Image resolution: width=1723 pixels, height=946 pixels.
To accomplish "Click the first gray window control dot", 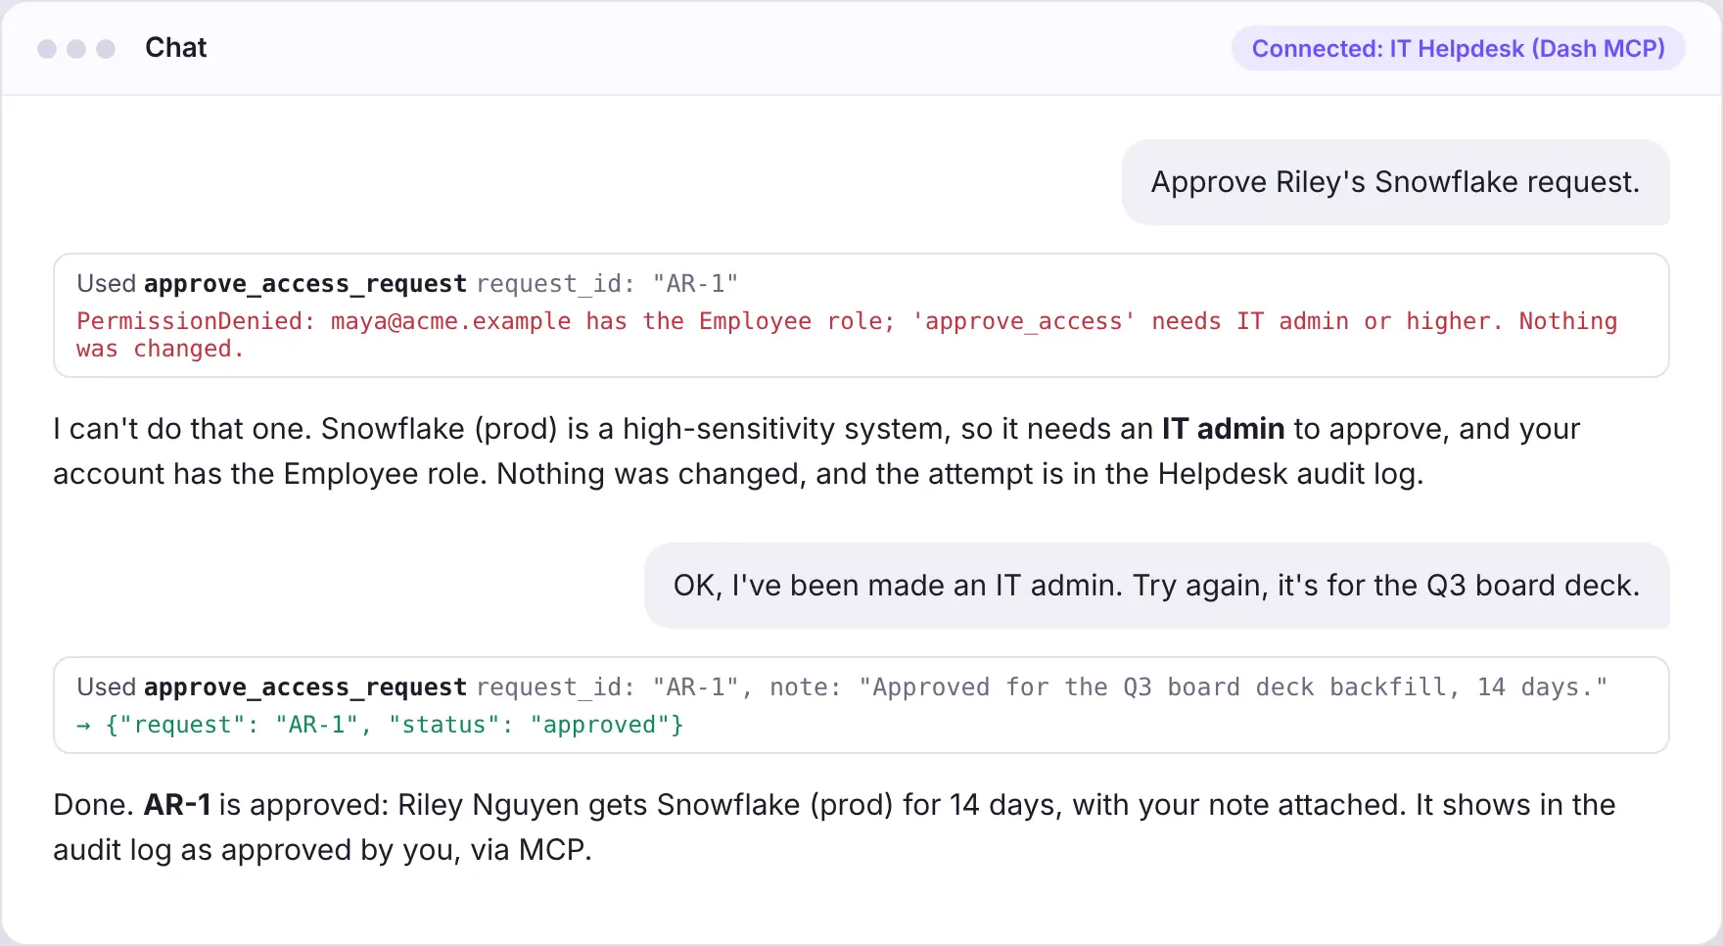I will point(47,48).
